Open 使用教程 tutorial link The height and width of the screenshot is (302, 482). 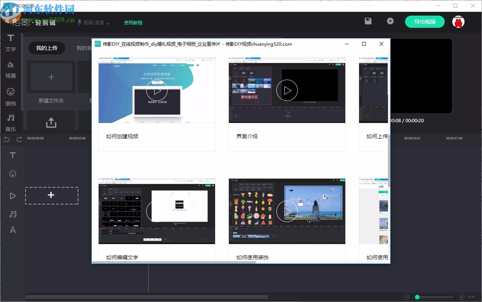133,22
